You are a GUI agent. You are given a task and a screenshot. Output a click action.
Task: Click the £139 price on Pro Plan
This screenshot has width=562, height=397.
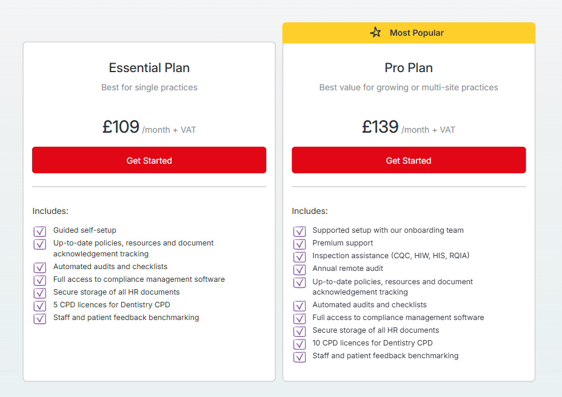380,127
